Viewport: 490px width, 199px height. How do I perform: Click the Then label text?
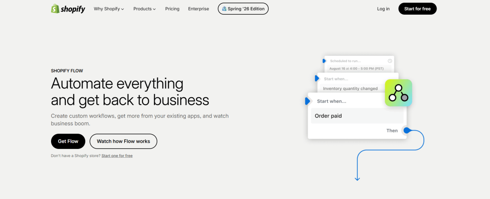(392, 131)
